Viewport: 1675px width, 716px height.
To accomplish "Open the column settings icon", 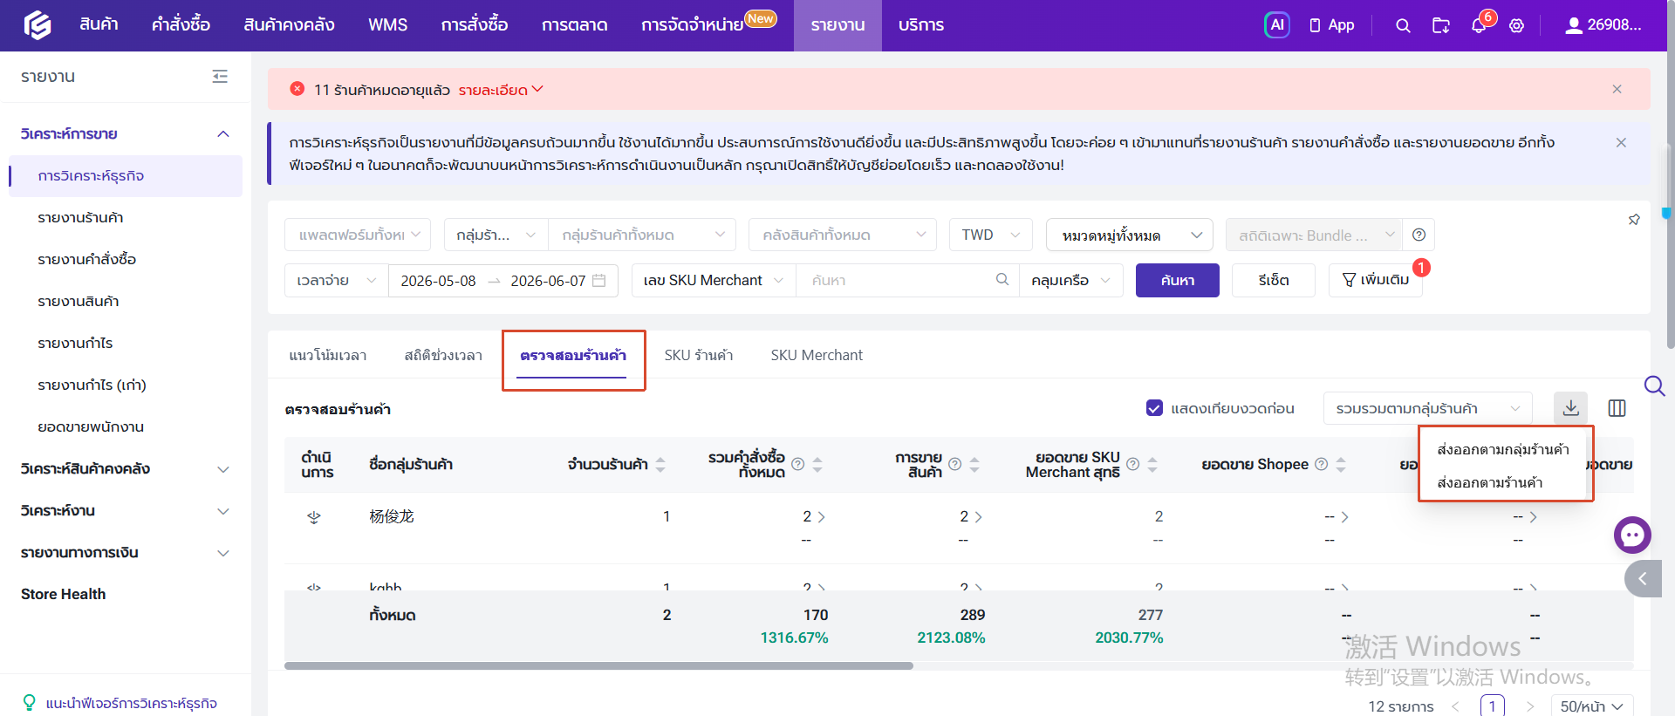I will pyautogui.click(x=1617, y=408).
